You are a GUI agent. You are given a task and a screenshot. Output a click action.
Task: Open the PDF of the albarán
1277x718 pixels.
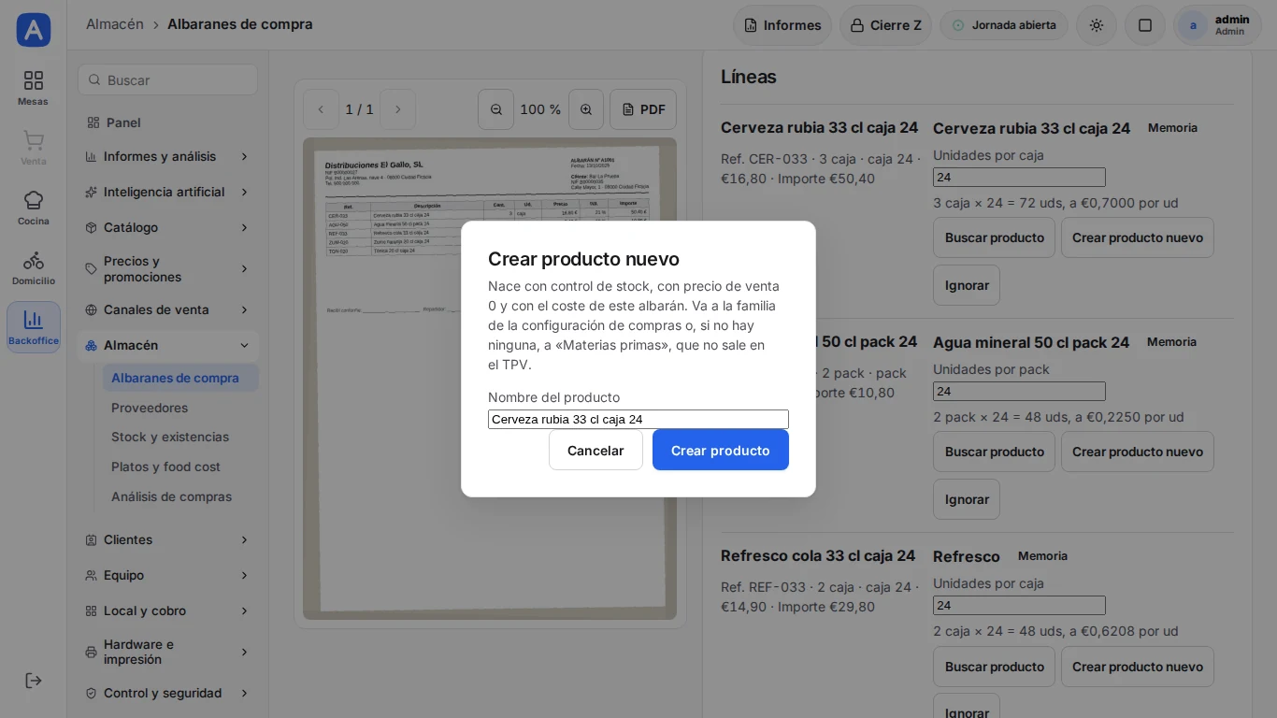click(x=643, y=109)
